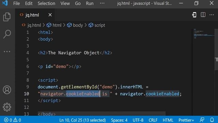
Task: Open the Run menu
Action: (90, 3)
